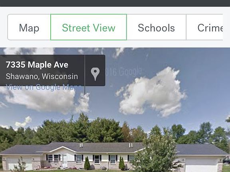Click the left garage door in street view
This screenshot has width=230, height=172.
point(19,164)
